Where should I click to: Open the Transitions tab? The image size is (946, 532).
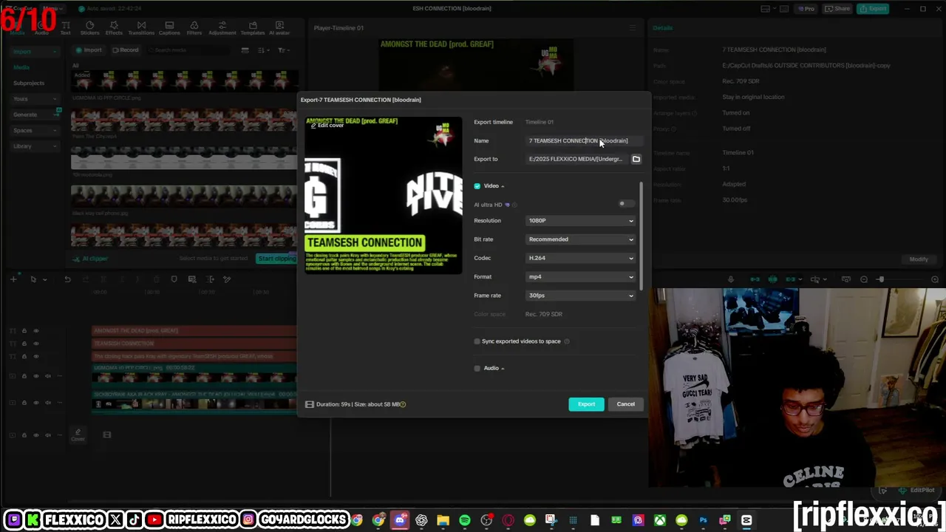[141, 28]
